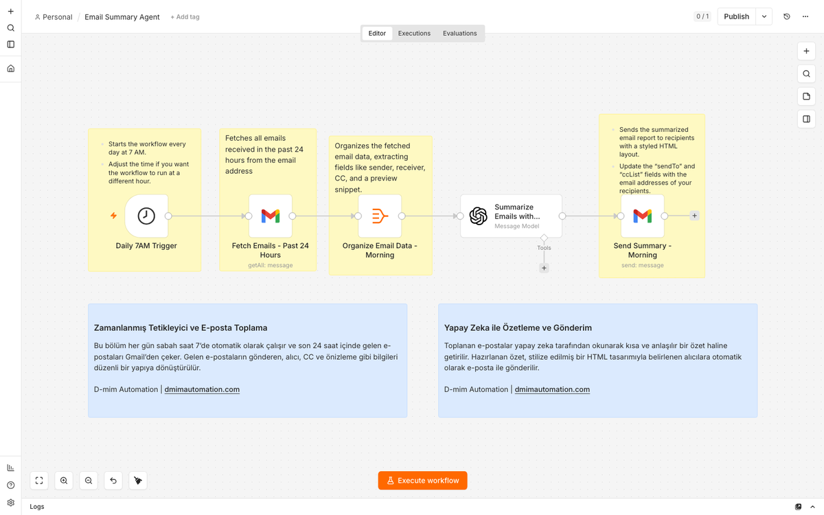The width and height of the screenshot is (824, 515).
Task: Click the trigger lightning bolt icon
Action: (114, 216)
